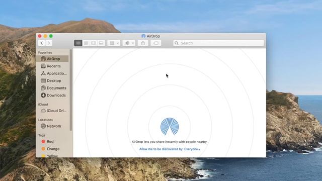This screenshot has width=322, height=181.
Task: Open Downloads in the sidebar
Action: tap(52, 95)
